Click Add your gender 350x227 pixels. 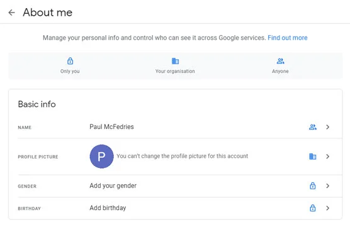click(113, 185)
